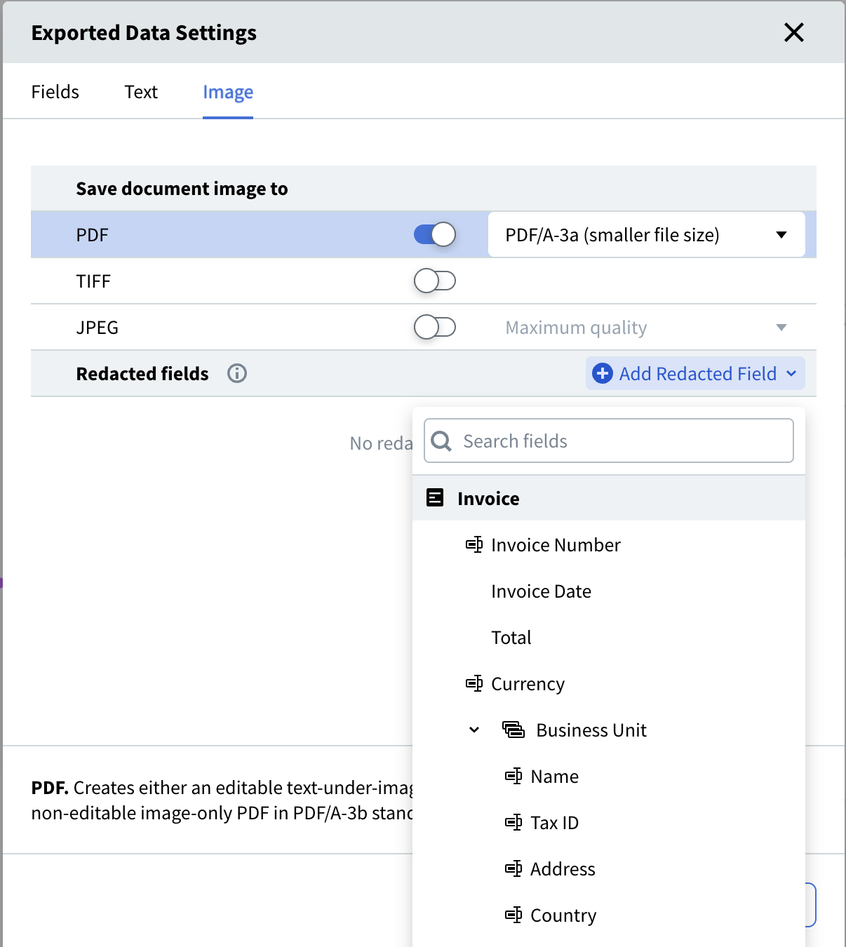Click the Country field icon
Viewport: 846px width, 947px height.
coord(513,915)
